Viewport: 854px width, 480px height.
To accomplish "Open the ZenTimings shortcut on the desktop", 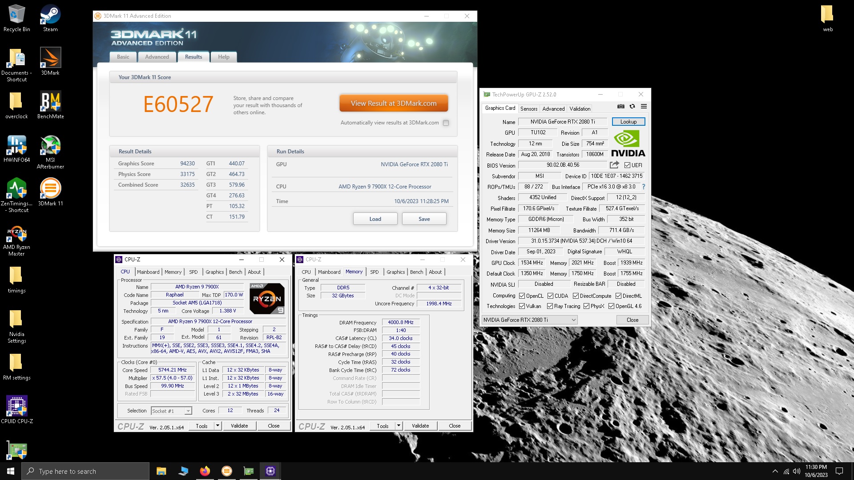I will (16, 196).
